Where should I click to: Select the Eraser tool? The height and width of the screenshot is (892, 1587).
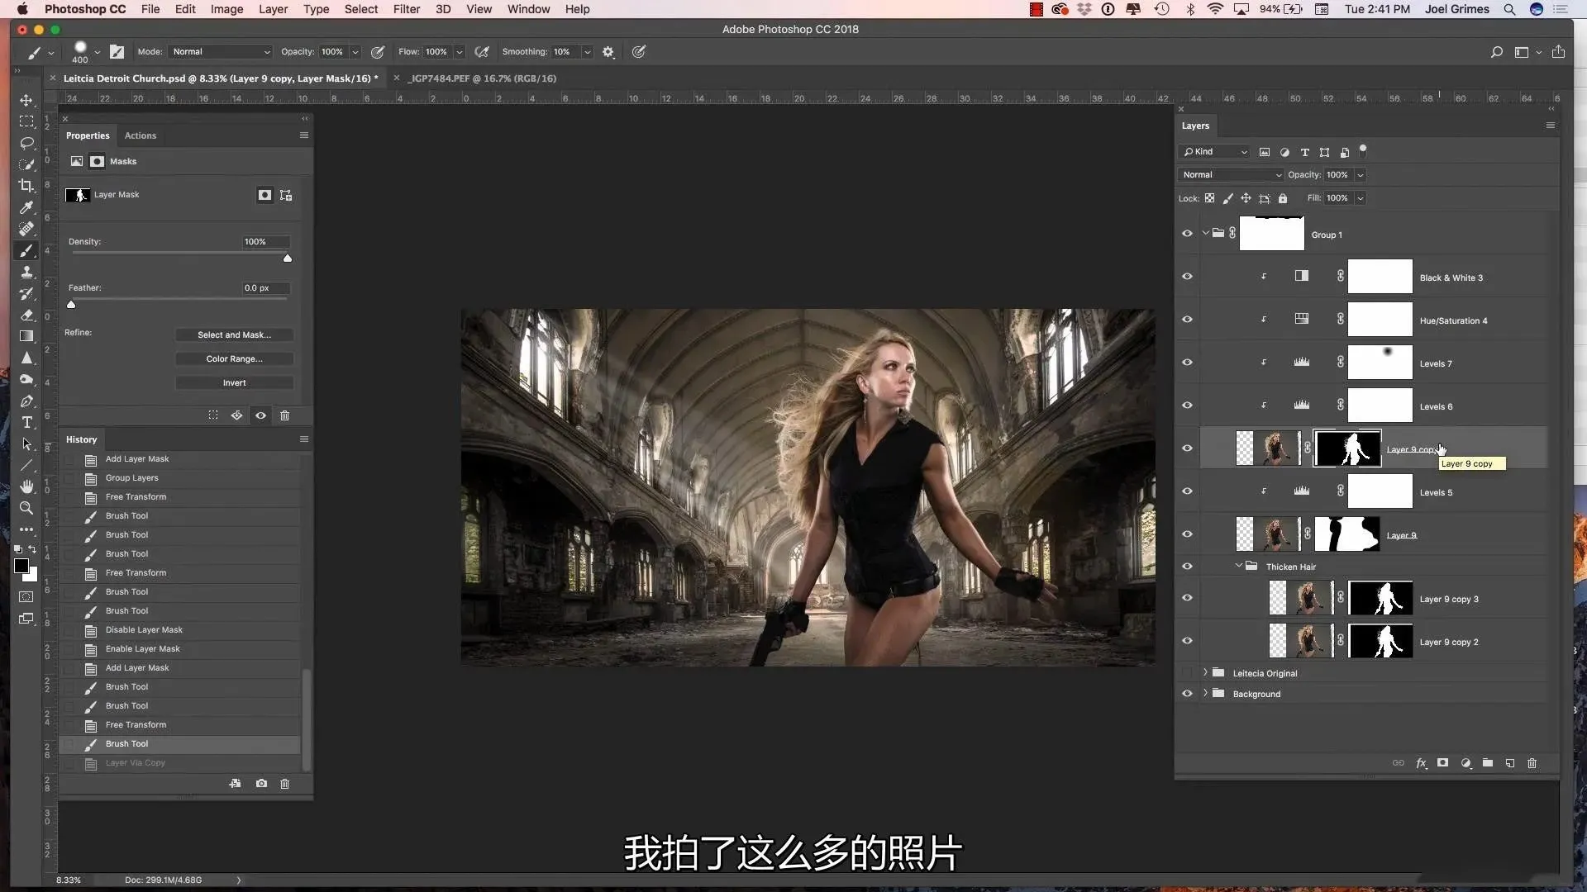point(26,315)
